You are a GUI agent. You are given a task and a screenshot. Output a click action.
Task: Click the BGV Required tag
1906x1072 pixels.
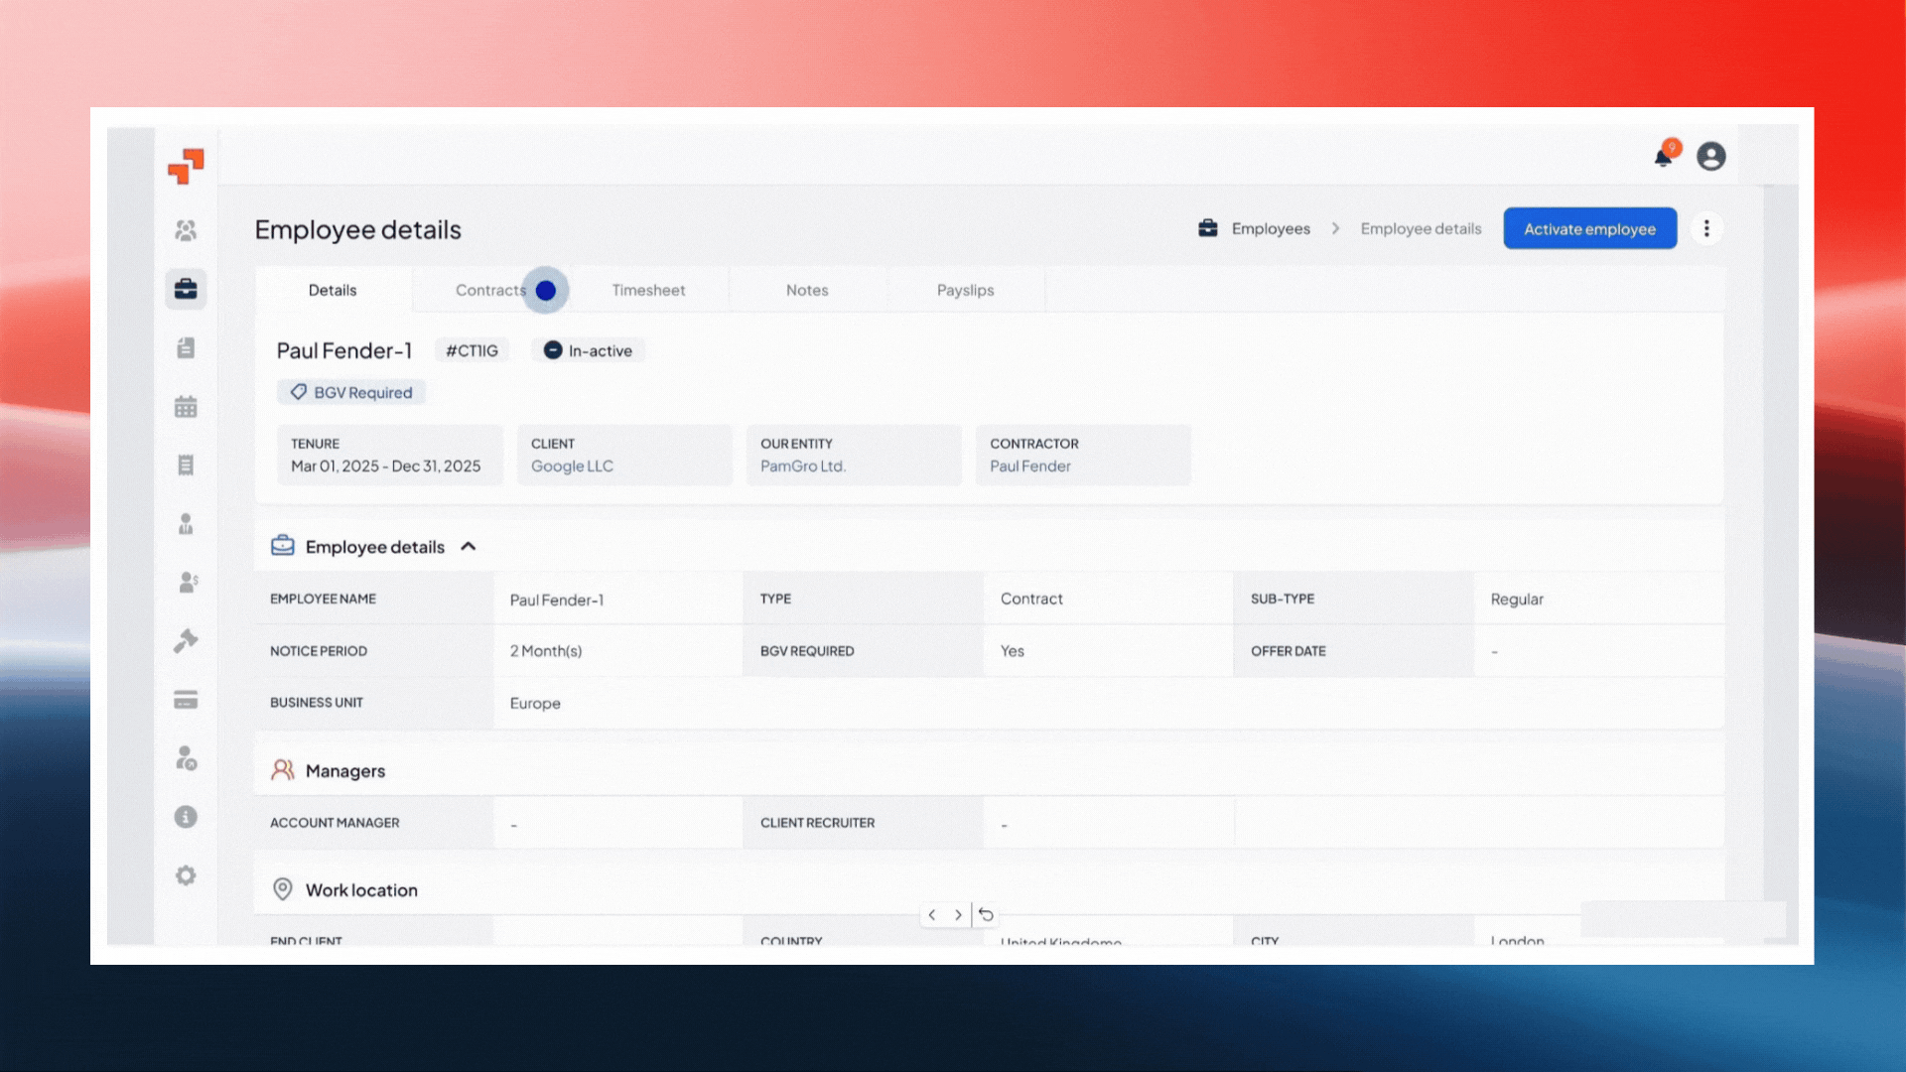[x=351, y=391]
